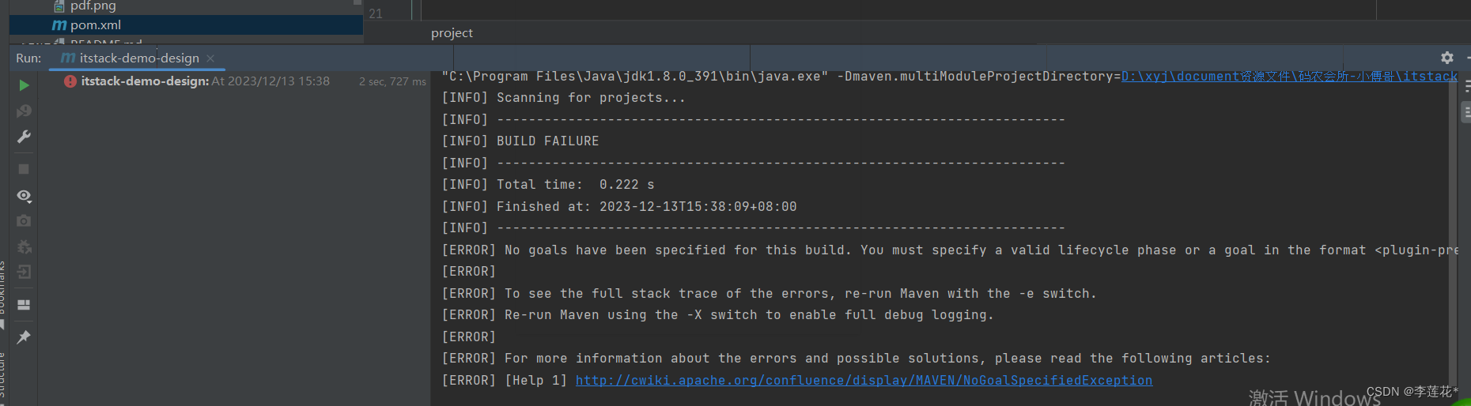The image size is (1471, 406).
Task: Open the D:\xyj\document path link
Action: 1289,77
